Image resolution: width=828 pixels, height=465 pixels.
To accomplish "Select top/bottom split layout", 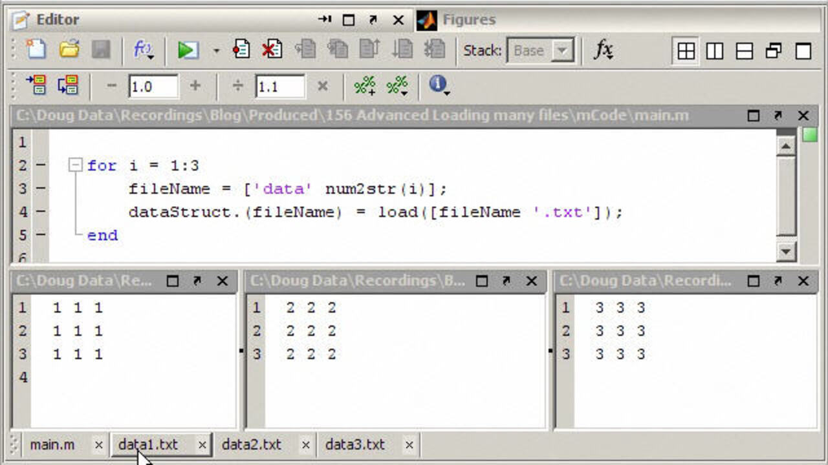I will click(744, 50).
